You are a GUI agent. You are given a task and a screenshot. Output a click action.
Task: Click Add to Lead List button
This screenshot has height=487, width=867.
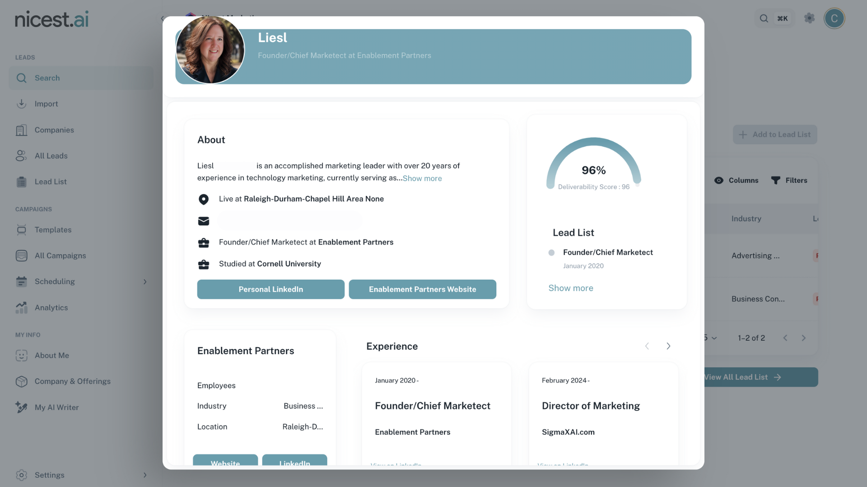775,134
